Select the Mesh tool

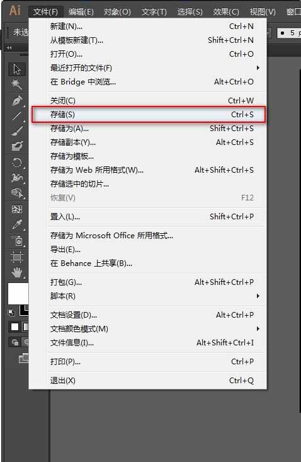point(17,209)
